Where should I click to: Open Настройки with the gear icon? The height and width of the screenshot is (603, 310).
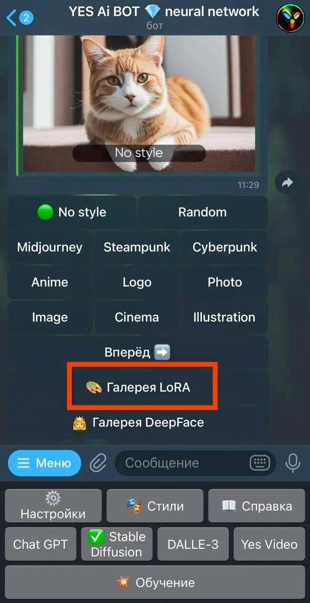[53, 506]
